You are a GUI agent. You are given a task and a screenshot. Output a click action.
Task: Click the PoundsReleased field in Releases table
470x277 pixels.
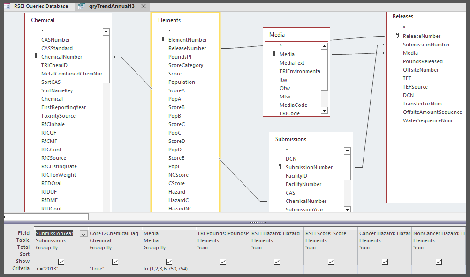point(422,61)
